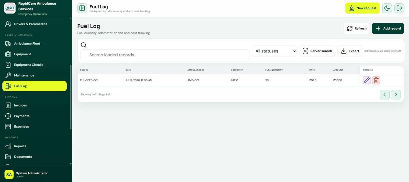Go to the Equipment section
Image resolution: width=409 pixels, height=182 pixels.
35,54
